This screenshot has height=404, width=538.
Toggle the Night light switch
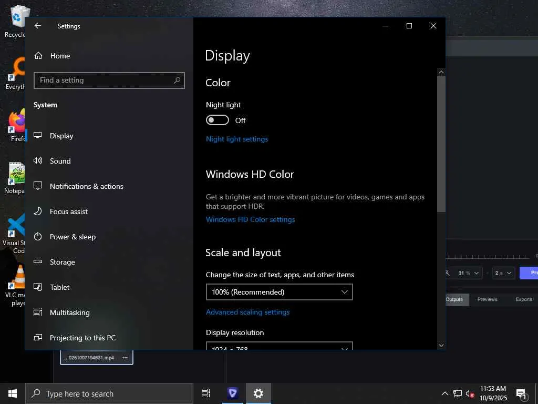coord(217,120)
